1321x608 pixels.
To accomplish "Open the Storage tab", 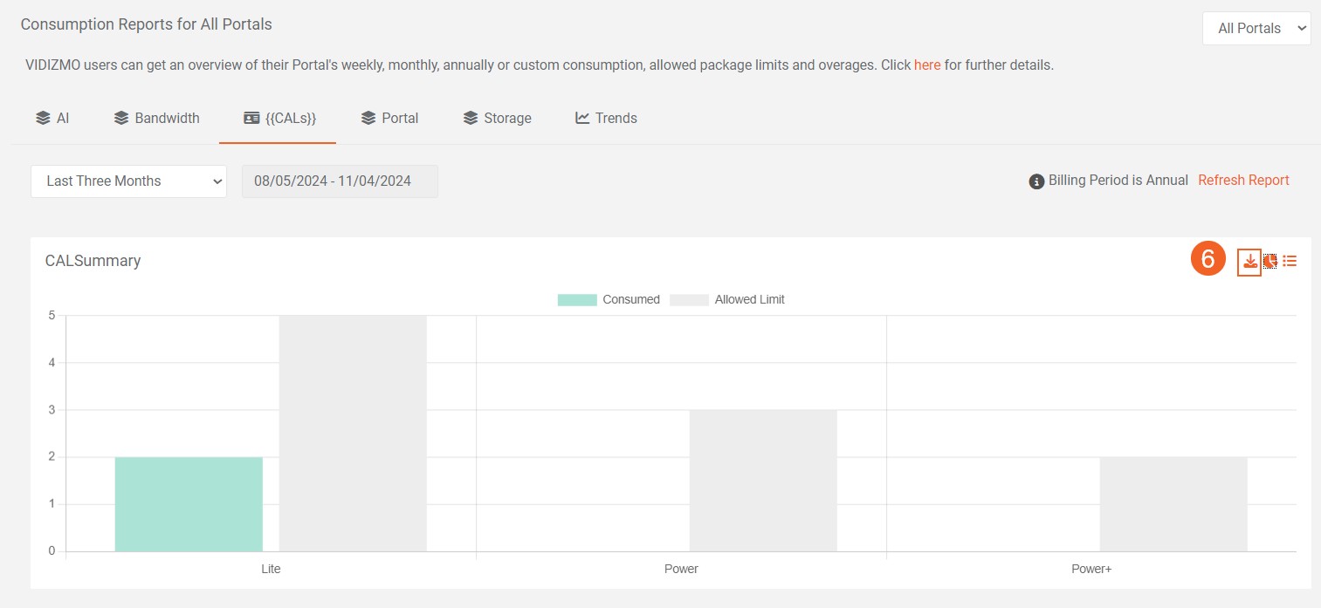I will tap(497, 118).
